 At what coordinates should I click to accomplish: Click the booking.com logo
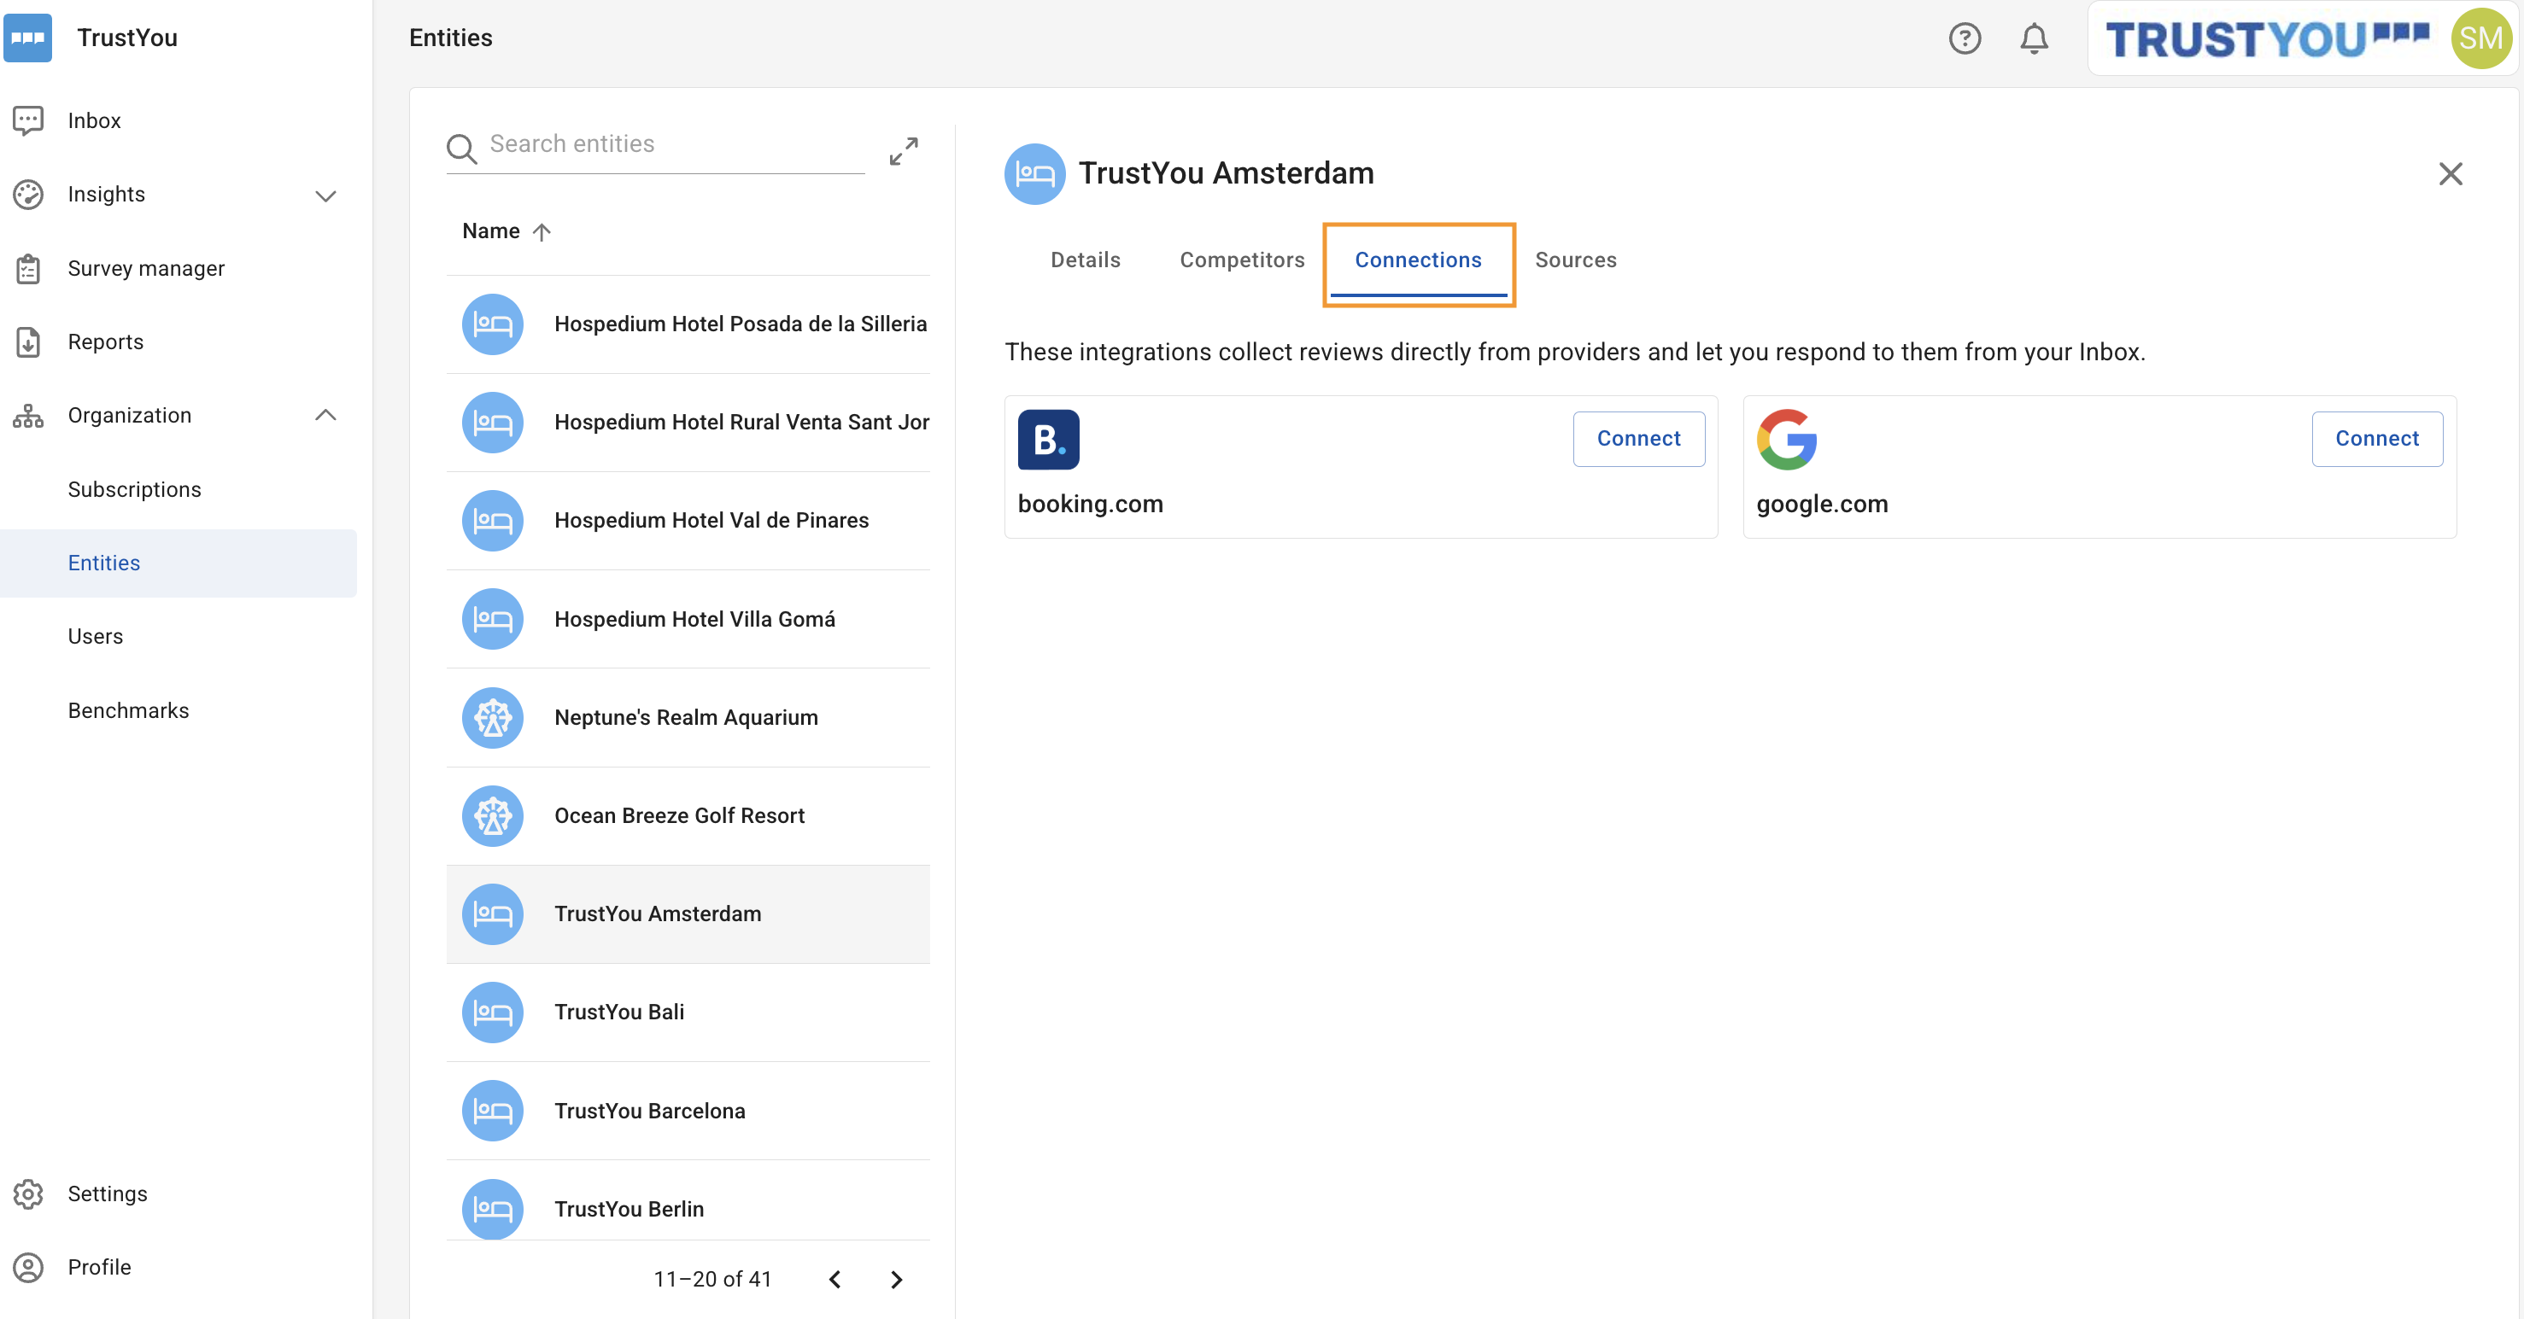[x=1048, y=440]
